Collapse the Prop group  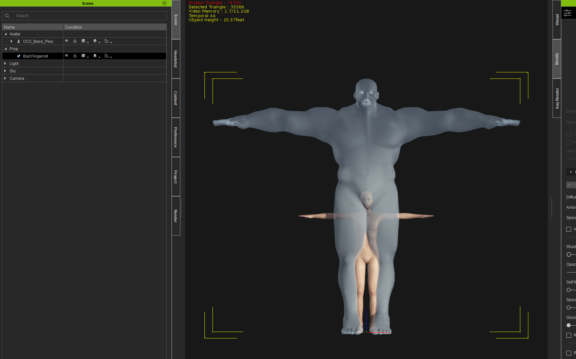(x=5, y=49)
